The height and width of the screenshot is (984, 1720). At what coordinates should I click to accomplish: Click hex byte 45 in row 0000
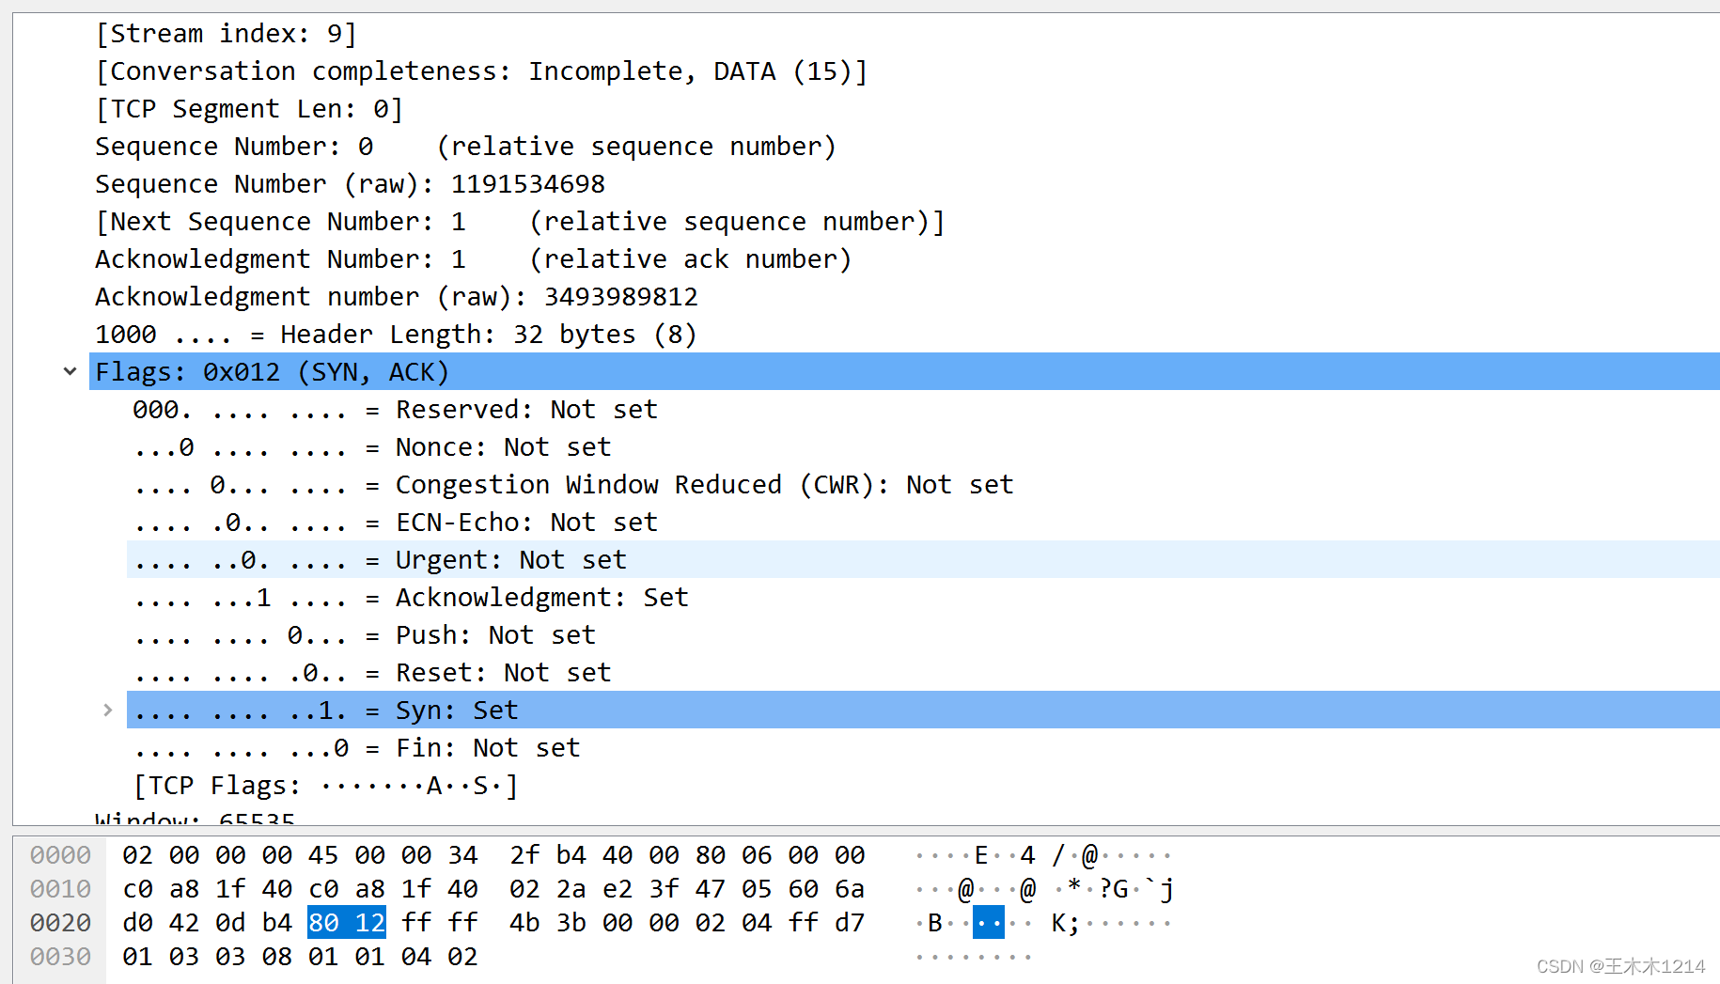coord(323,855)
